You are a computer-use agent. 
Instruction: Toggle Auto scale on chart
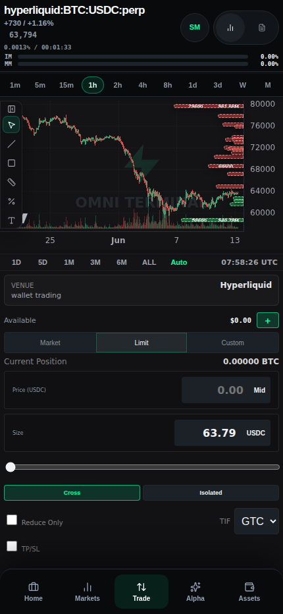click(x=179, y=262)
